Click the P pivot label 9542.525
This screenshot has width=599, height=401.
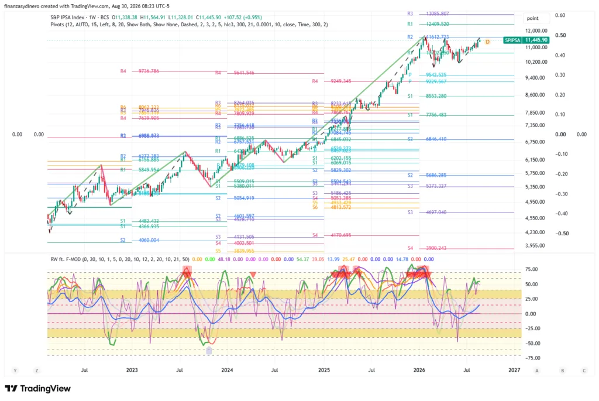point(436,75)
